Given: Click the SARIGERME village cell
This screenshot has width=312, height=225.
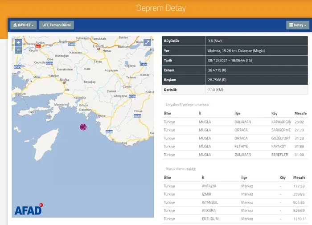Looking at the screenshot, I should [x=281, y=130].
